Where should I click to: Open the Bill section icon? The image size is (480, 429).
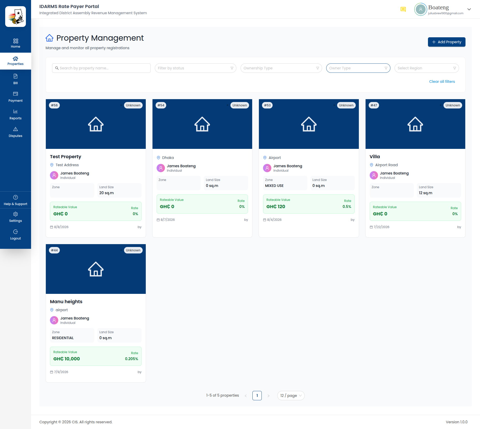point(16,76)
